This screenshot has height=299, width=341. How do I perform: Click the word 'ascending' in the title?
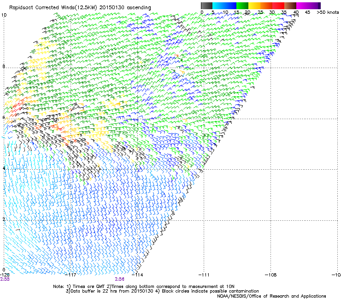(139, 8)
